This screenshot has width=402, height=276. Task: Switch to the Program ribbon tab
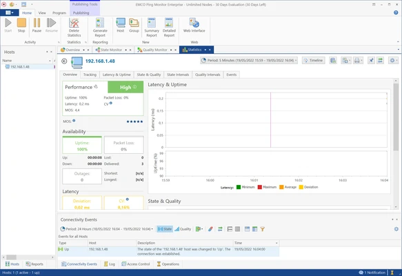[59, 13]
